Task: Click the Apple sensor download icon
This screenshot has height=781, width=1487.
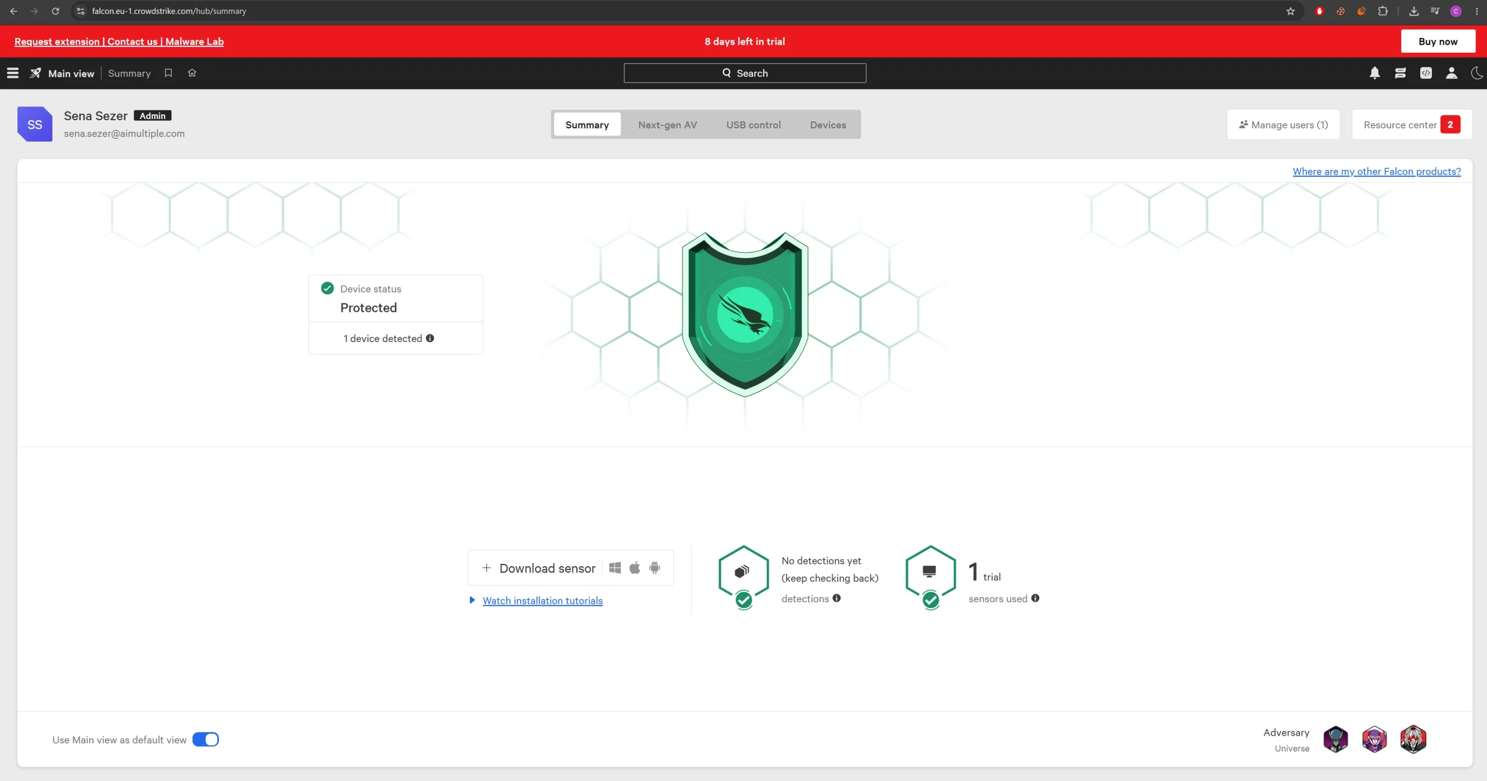Action: [635, 568]
